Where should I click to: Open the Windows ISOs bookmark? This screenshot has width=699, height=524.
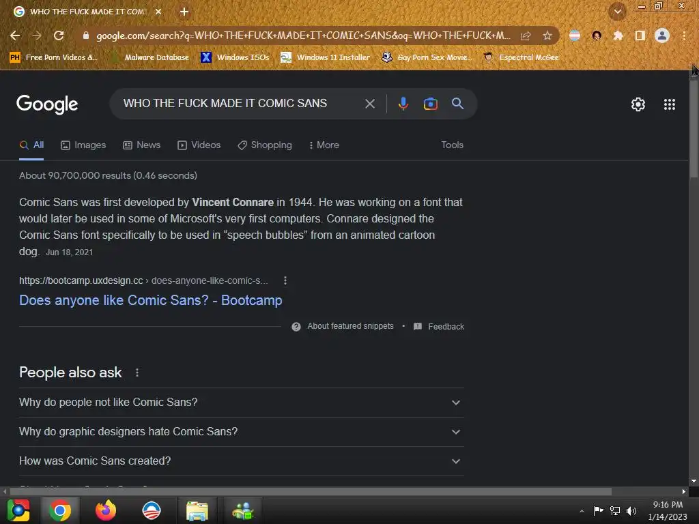[235, 57]
